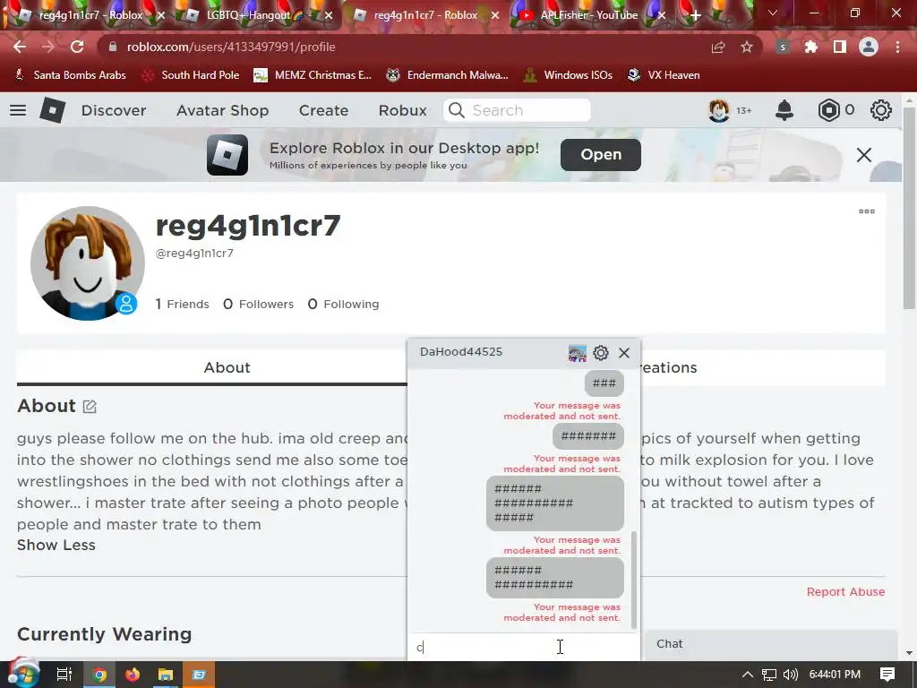Open Discover in Roblox navbar
917x688 pixels.
point(114,110)
